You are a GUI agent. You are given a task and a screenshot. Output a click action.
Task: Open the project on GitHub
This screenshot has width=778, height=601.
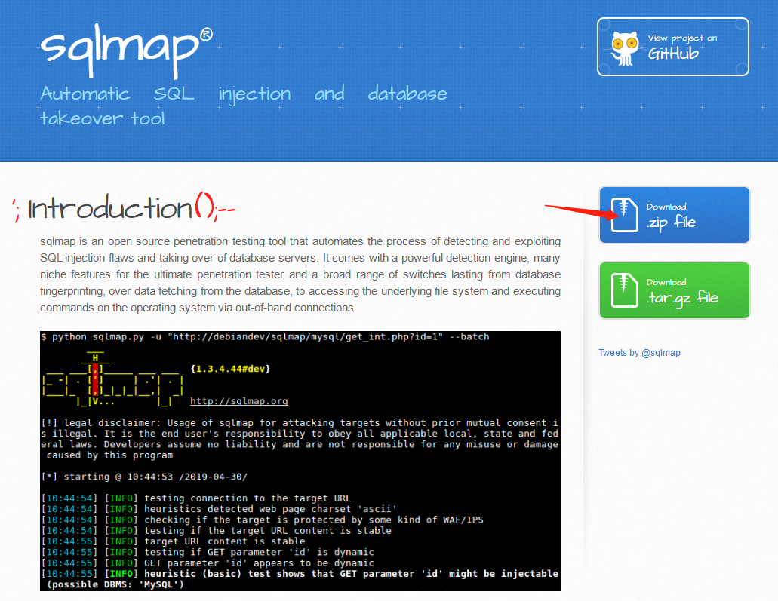click(x=672, y=46)
